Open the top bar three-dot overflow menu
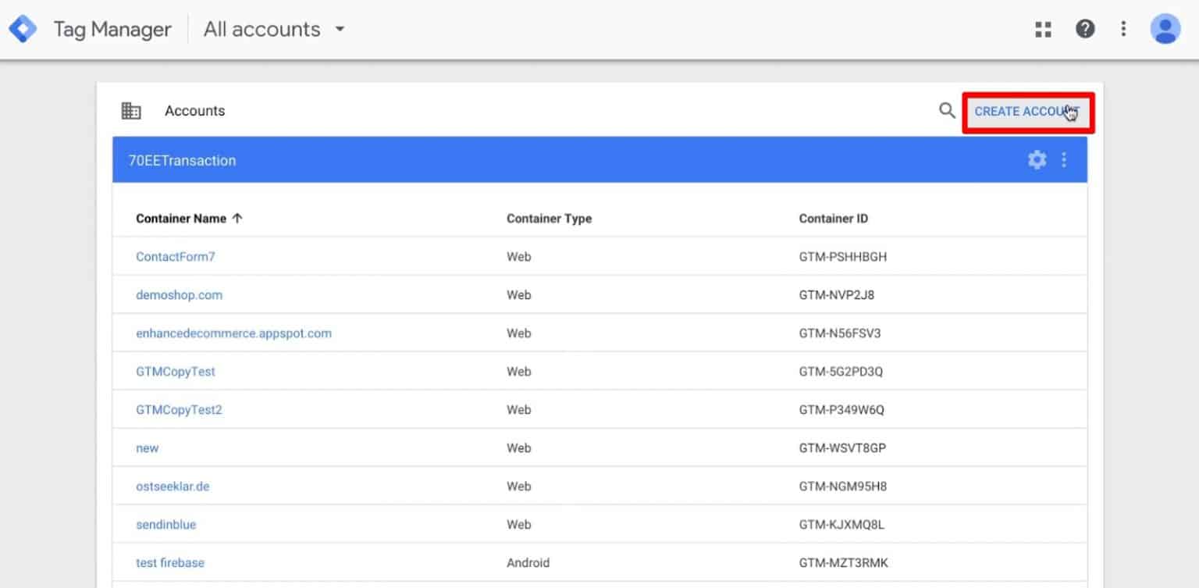Viewport: 1199px width, 588px height. pos(1123,28)
